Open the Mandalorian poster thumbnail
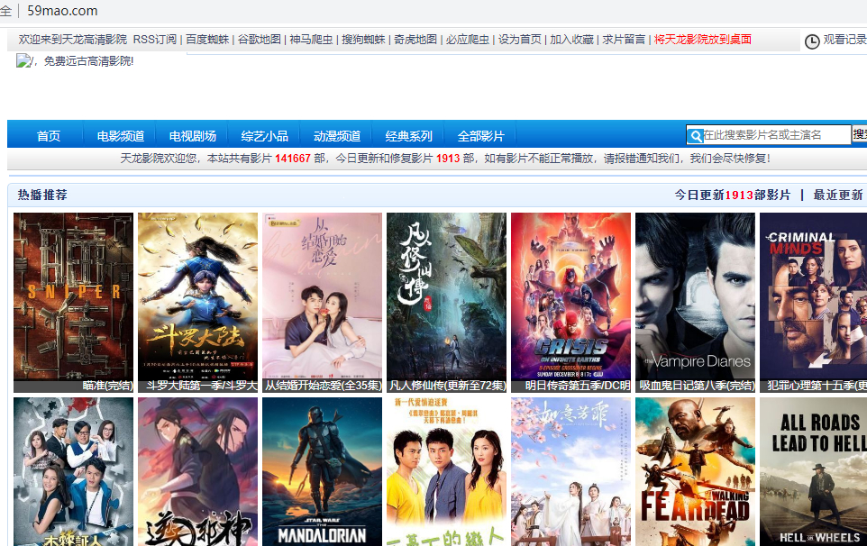 (x=322, y=472)
